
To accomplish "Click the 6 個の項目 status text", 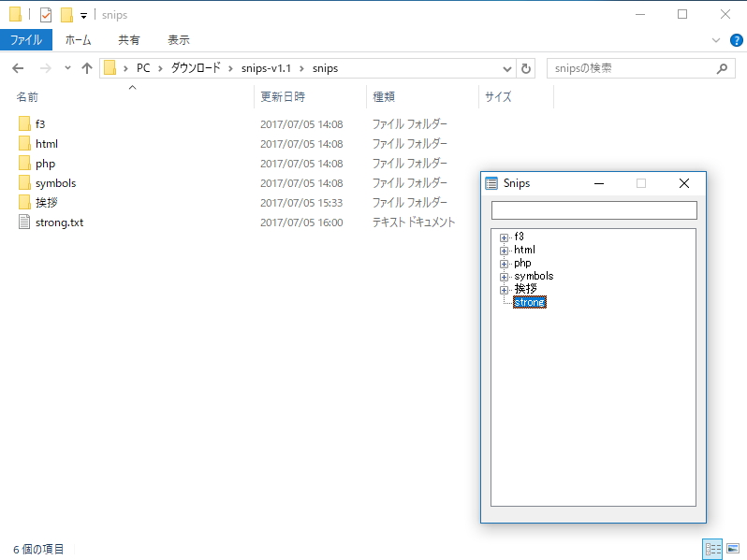I will pyautogui.click(x=38, y=550).
